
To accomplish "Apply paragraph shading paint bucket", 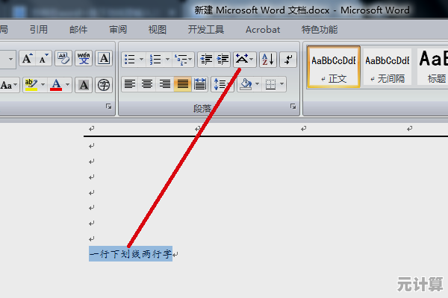I will (246, 84).
